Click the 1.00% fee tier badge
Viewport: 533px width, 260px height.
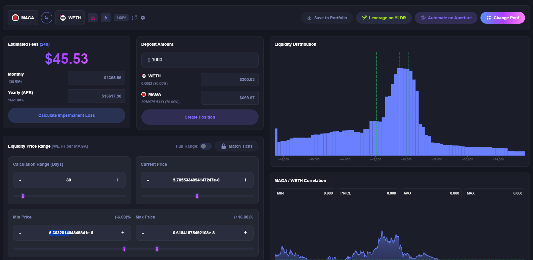pyautogui.click(x=121, y=18)
